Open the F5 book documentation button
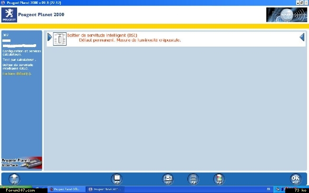Image resolution: width=309 pixels, height=193 pixels. (116, 179)
